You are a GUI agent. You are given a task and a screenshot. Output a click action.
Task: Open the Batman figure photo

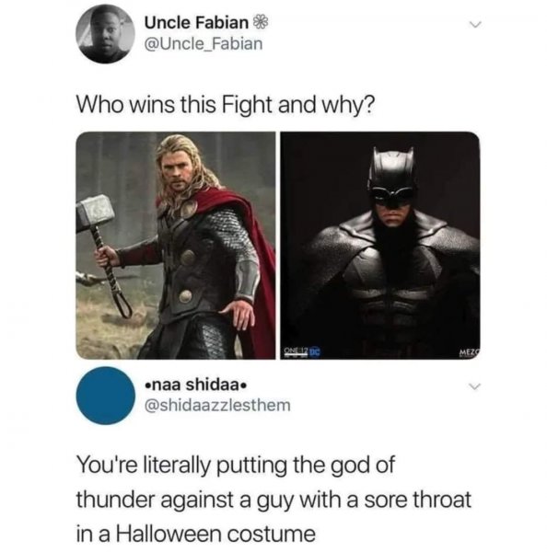(x=380, y=246)
